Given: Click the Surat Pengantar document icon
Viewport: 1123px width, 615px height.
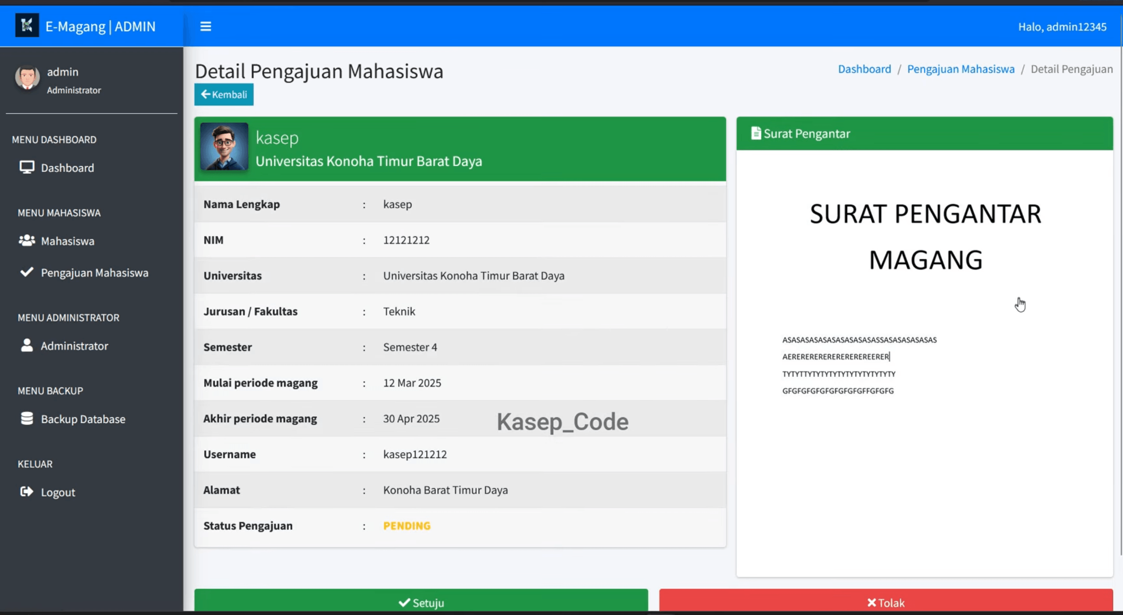Looking at the screenshot, I should (755, 133).
